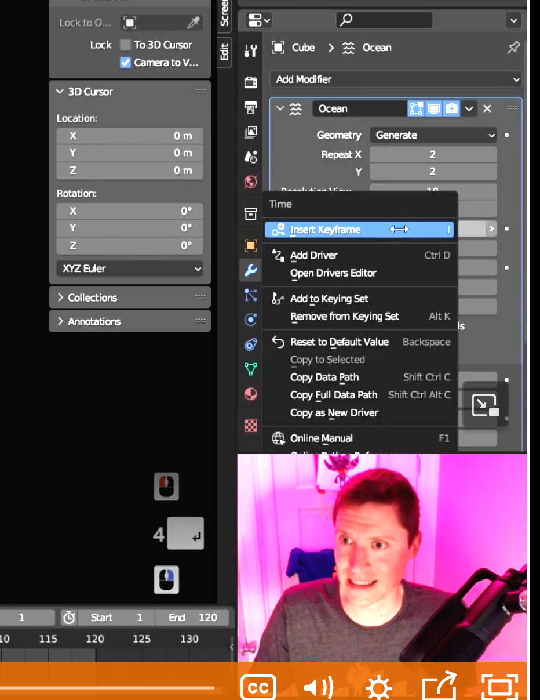This screenshot has width=540, height=700.
Task: Open the World properties globe icon
Action: click(250, 182)
